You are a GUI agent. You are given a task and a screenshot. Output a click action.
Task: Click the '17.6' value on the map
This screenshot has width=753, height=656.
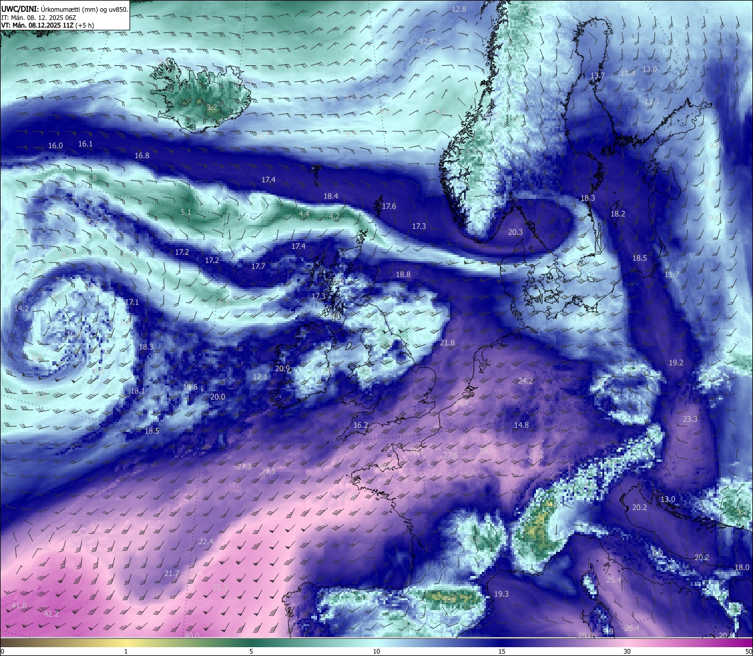pyautogui.click(x=389, y=207)
